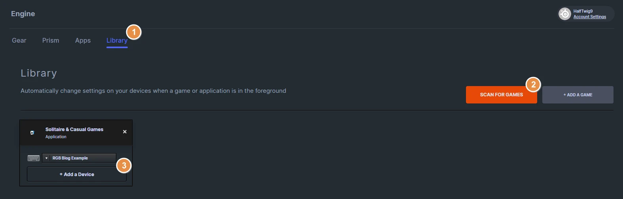
Task: Click the keyboard device icon
Action: 34,158
